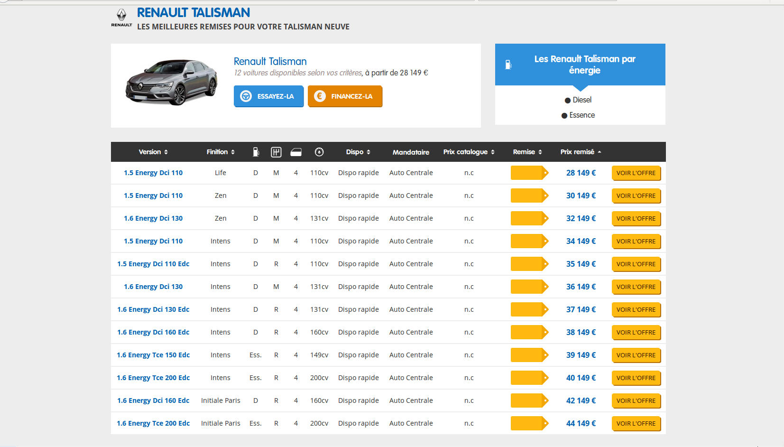784x447 pixels.
Task: Click discount tag for 36 149 € row
Action: 530,287
